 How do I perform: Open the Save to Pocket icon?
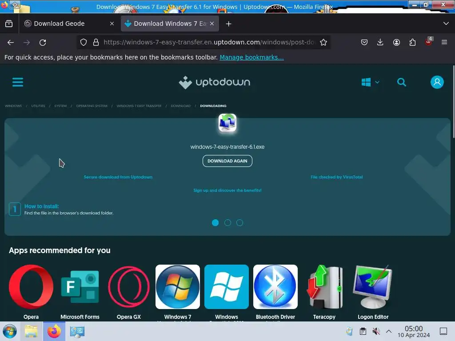point(364,42)
